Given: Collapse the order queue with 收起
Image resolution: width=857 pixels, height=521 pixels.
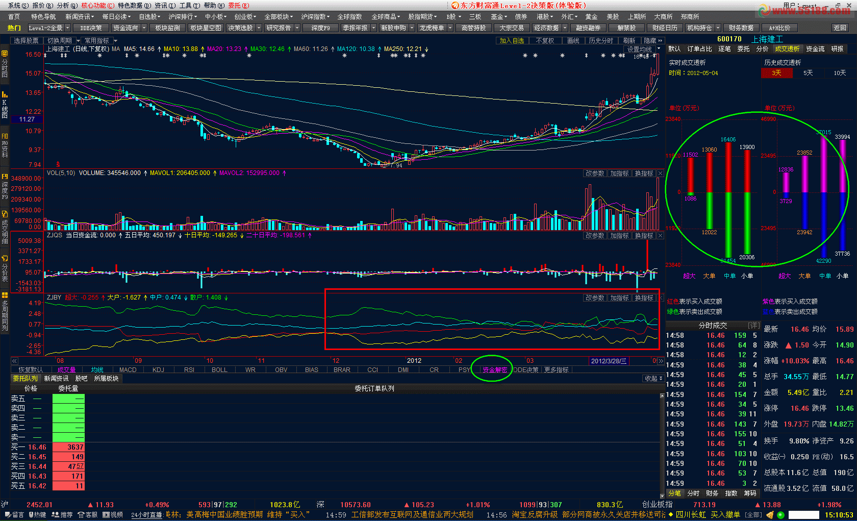Looking at the screenshot, I should click(653, 379).
